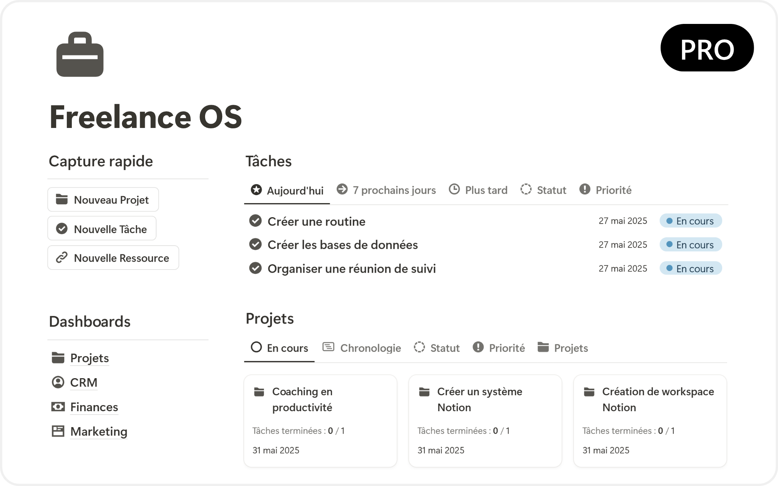Image resolution: width=778 pixels, height=486 pixels.
Task: Click the PRO badge
Action: pos(707,48)
